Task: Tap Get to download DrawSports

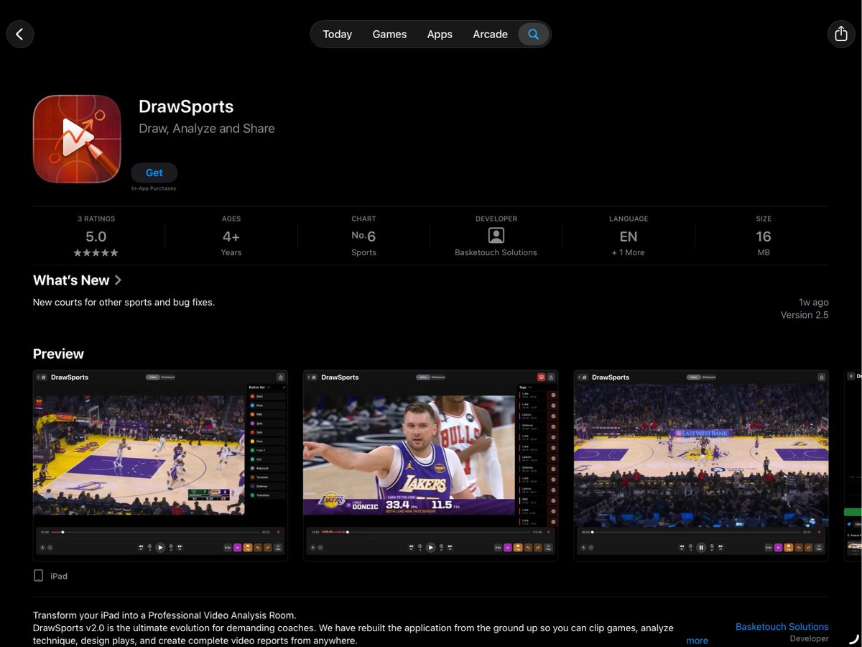Action: 154,173
